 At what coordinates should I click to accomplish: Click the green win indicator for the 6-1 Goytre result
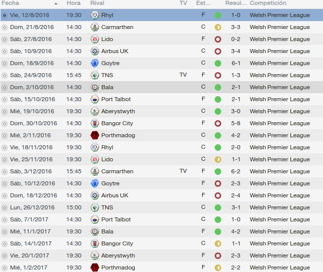pos(218,64)
